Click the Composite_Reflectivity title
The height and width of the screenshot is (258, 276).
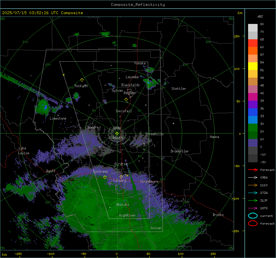pyautogui.click(x=138, y=5)
